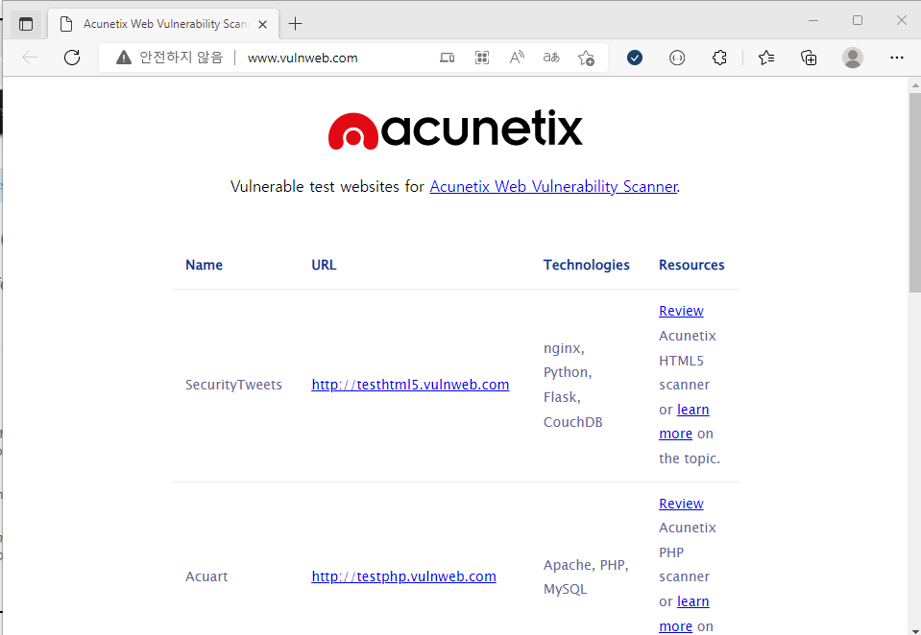Click the Name column header
The image size is (921, 635).
coord(204,265)
